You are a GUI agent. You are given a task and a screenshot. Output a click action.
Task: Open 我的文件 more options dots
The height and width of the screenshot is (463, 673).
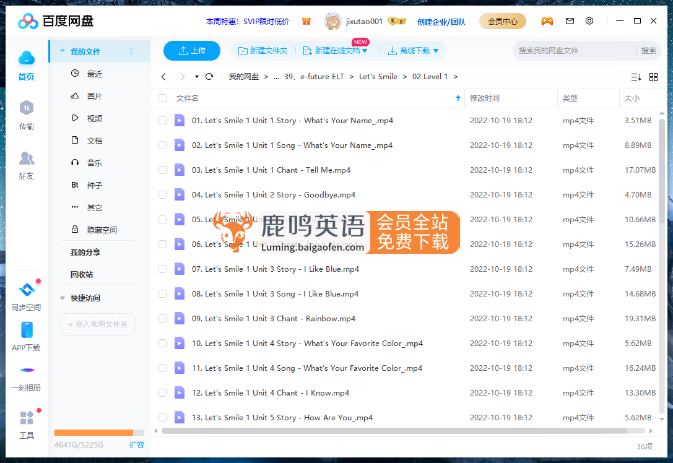(131, 51)
